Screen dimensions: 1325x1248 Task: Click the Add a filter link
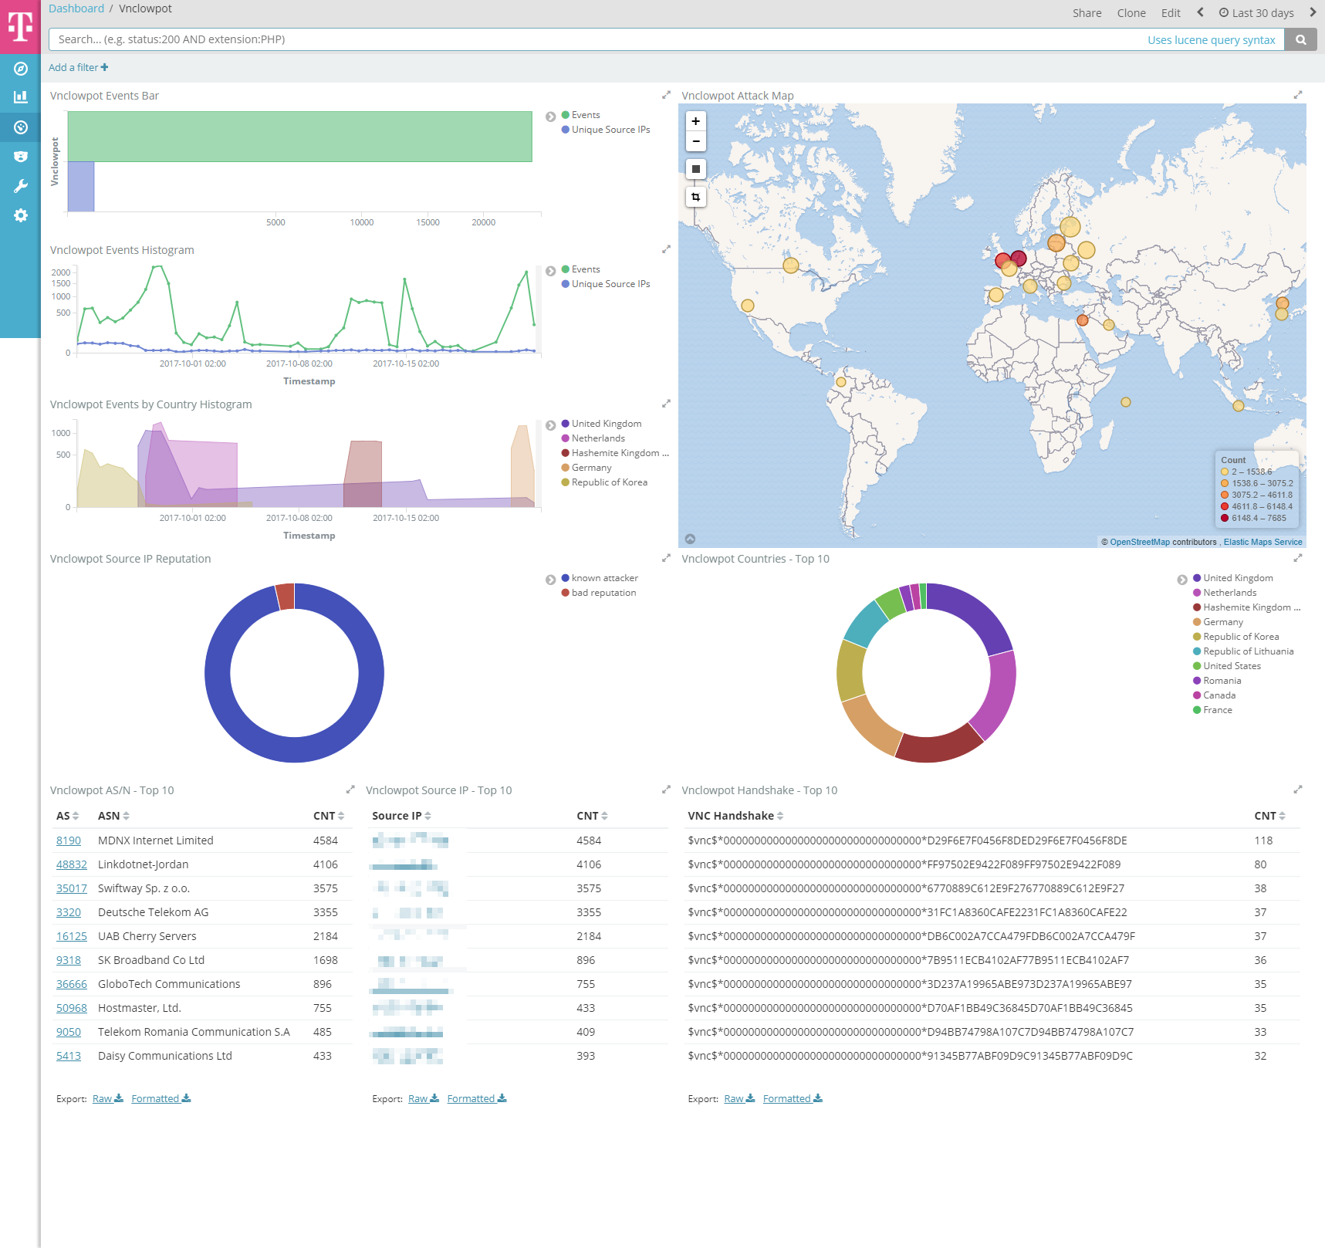(78, 67)
